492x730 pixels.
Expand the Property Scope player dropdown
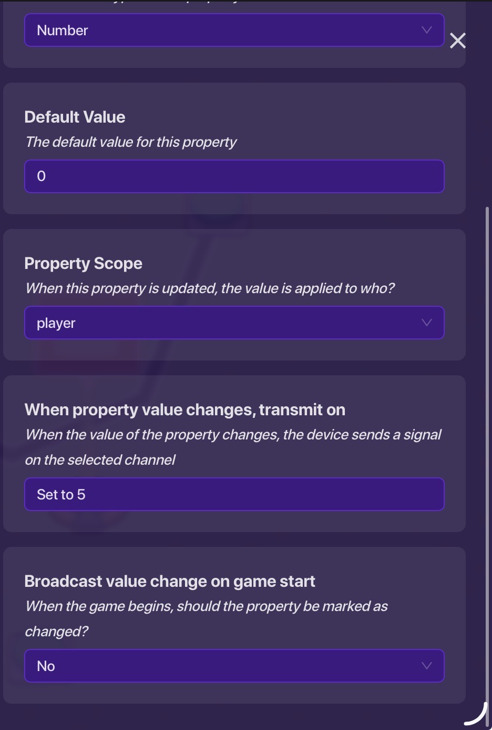234,323
